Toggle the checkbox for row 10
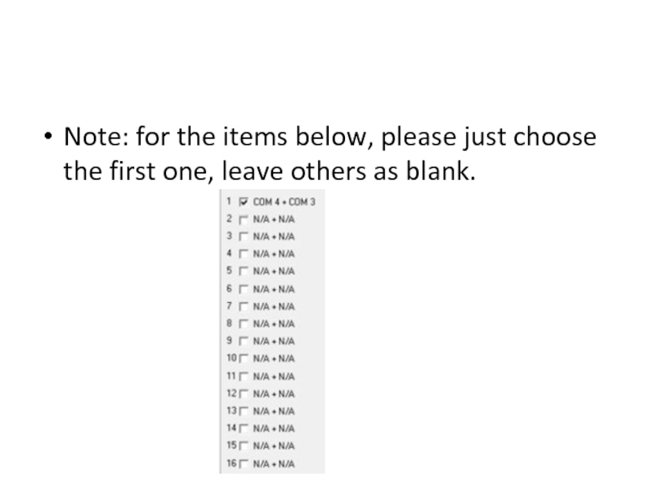 pos(243,358)
